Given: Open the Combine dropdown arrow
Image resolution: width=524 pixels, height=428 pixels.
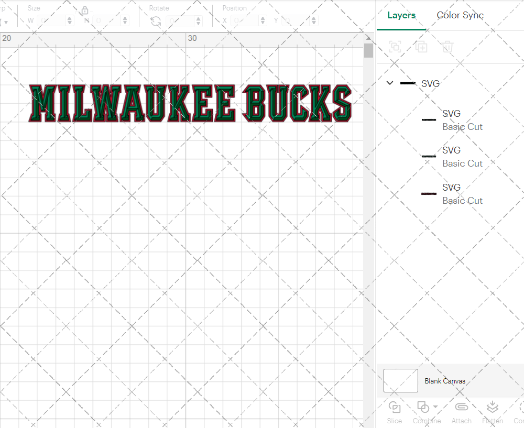Looking at the screenshot, I should pos(435,407).
